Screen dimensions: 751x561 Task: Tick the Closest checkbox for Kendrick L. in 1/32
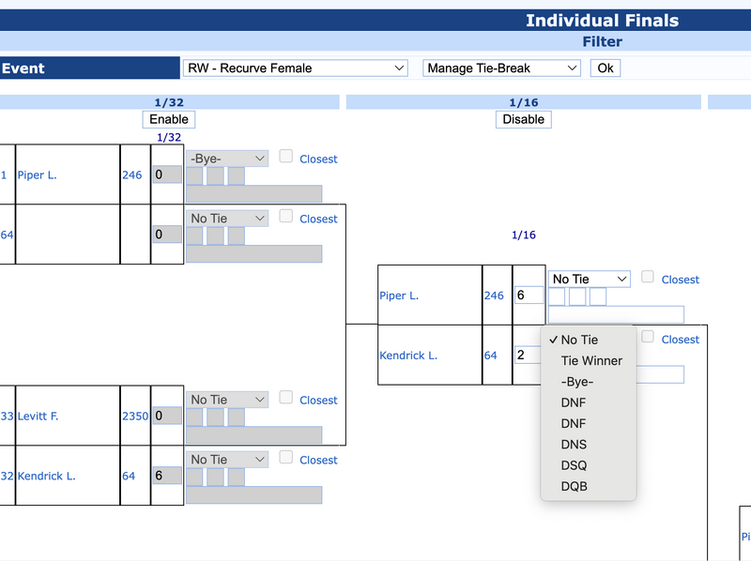286,457
